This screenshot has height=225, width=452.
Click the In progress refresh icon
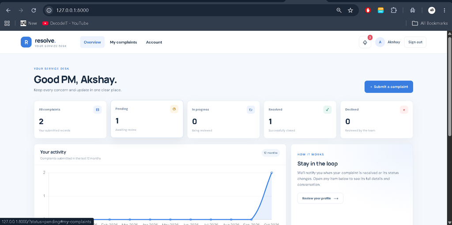pyautogui.click(x=251, y=110)
